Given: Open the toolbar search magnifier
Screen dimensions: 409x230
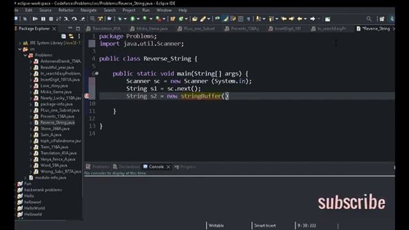Looking at the screenshot, I should pos(369,19).
